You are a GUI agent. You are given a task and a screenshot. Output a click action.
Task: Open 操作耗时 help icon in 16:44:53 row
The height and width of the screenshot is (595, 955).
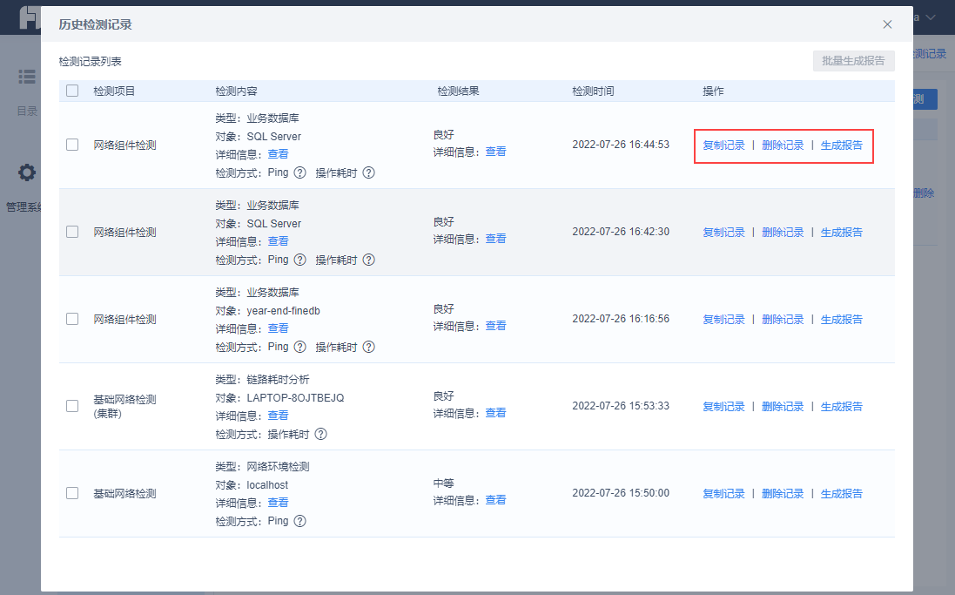368,172
